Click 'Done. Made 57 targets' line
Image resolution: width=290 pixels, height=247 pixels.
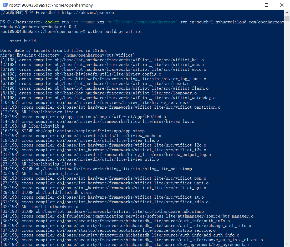pyautogui.click(x=53, y=50)
